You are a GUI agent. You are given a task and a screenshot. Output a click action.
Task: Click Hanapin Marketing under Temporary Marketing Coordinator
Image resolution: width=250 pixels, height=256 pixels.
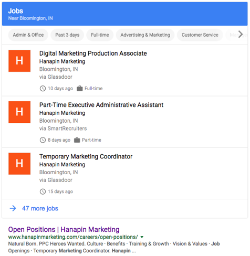[x=62, y=165]
